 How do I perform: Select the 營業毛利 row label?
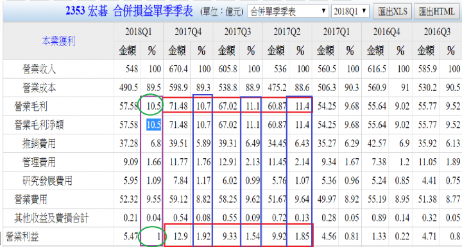(x=31, y=106)
